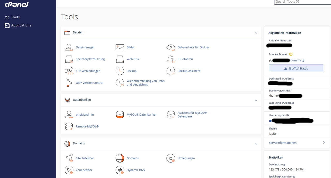Click the Backup-Assistent icon
This screenshot has width=331, height=178.
tap(171, 71)
